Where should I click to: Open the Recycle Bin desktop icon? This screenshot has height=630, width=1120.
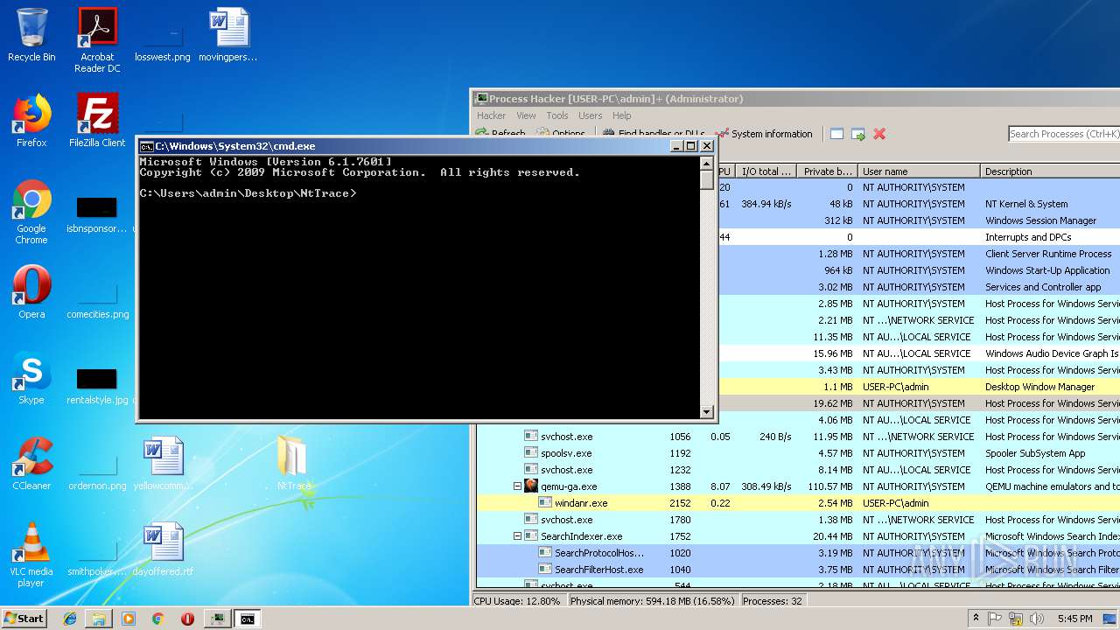pos(31,35)
